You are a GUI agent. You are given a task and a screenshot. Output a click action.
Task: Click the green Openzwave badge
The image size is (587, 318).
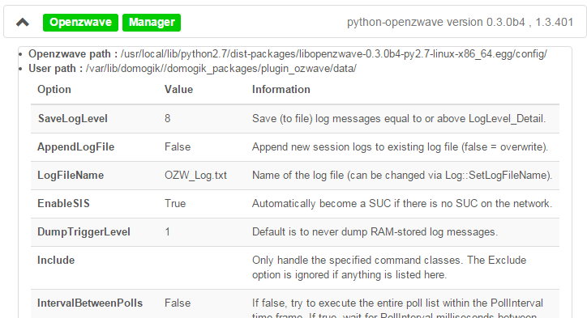coord(80,23)
